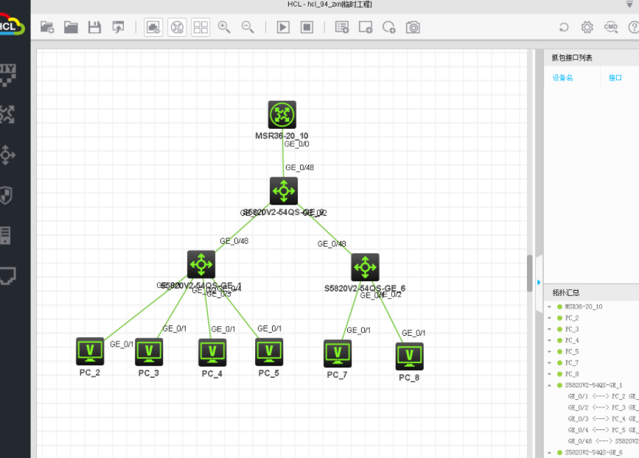The height and width of the screenshot is (458, 639).
Task: Select GE_0/48 <---> S5820V2 link row
Action: point(603,441)
